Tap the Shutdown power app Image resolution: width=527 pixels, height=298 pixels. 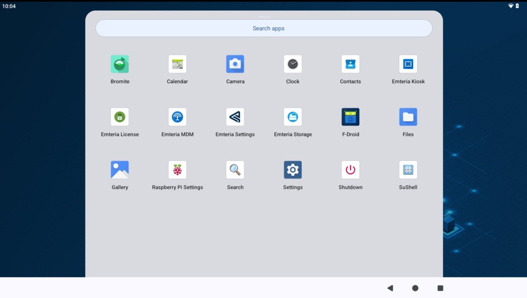350,170
